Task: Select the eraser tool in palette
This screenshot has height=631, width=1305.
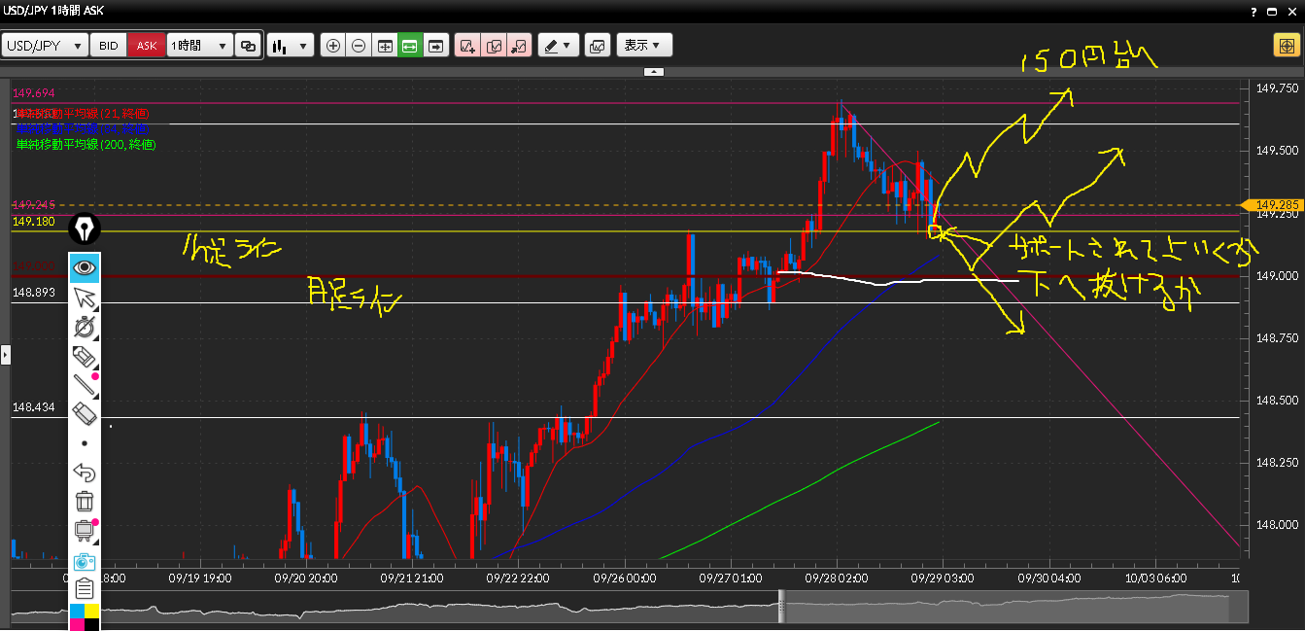Action: pyautogui.click(x=85, y=414)
